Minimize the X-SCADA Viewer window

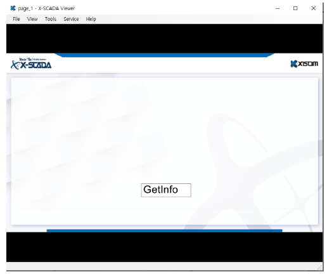(278, 8)
